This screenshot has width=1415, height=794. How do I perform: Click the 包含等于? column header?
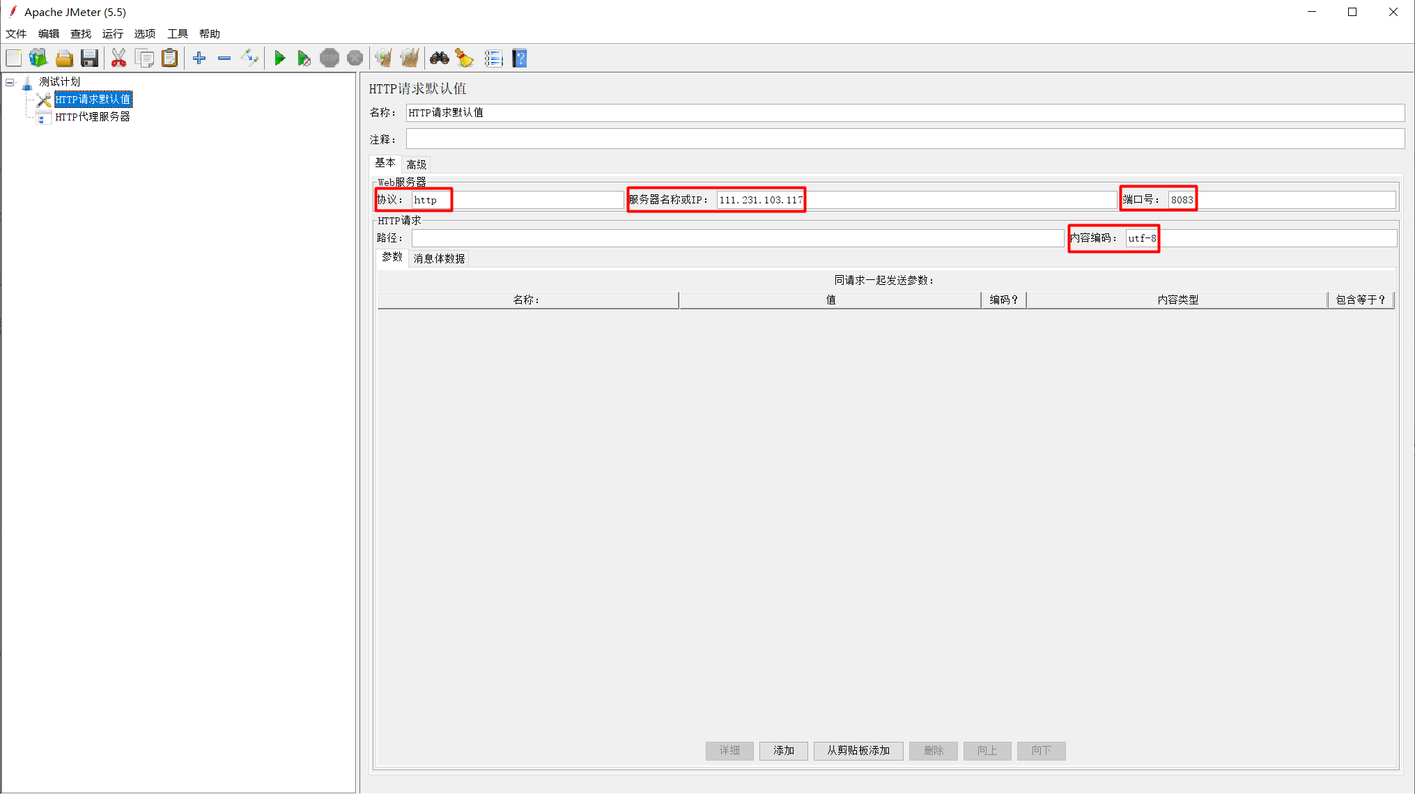(1361, 300)
